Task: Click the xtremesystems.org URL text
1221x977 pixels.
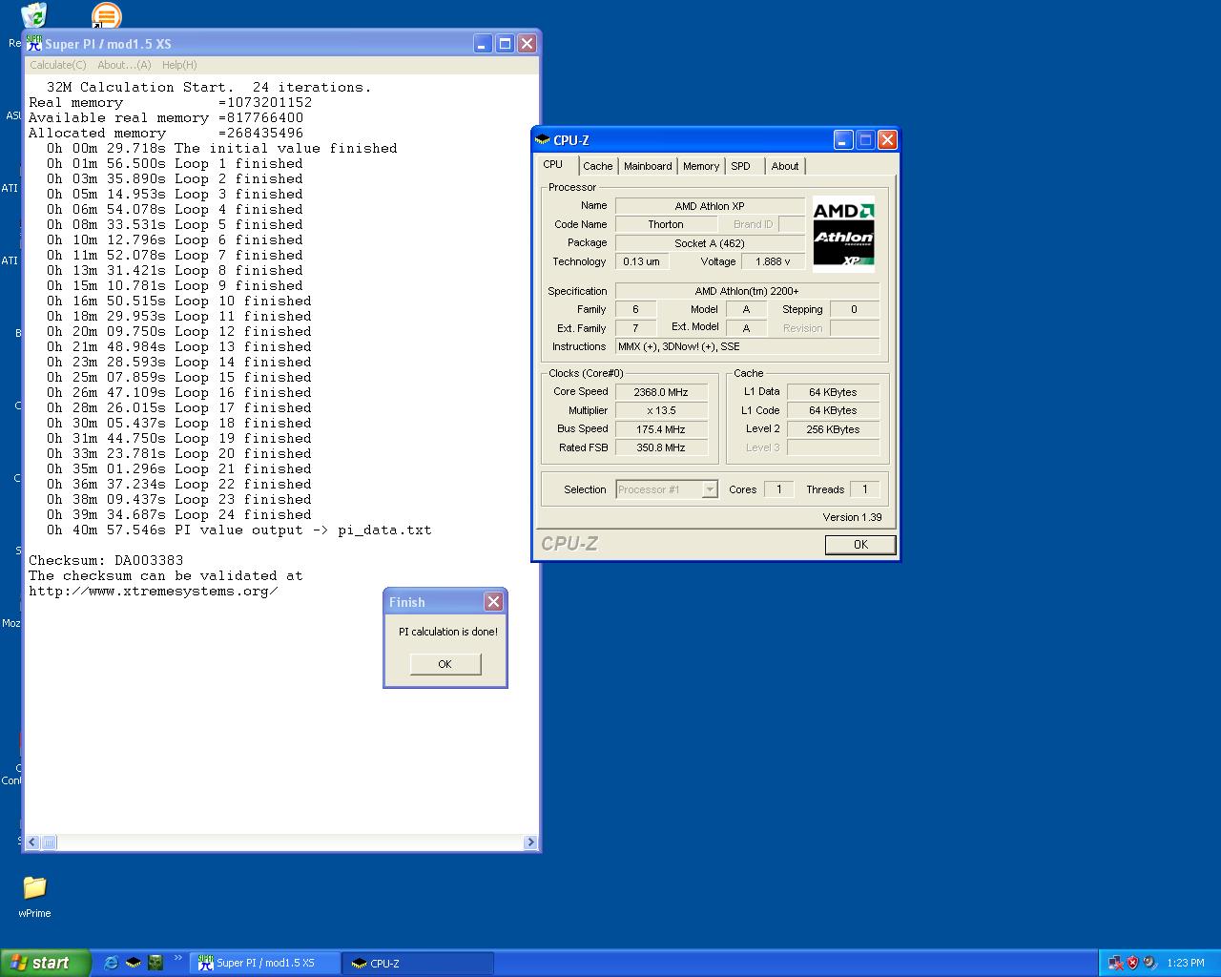Action: tap(154, 591)
